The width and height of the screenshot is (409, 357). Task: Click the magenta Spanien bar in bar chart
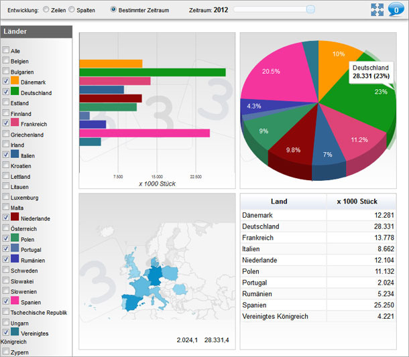(x=145, y=133)
